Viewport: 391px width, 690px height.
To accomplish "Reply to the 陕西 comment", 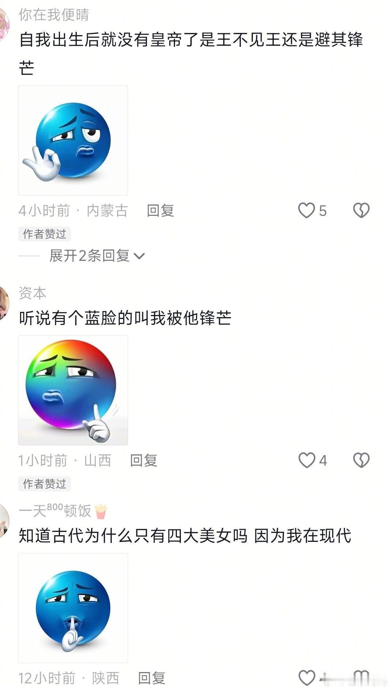I will point(152,678).
